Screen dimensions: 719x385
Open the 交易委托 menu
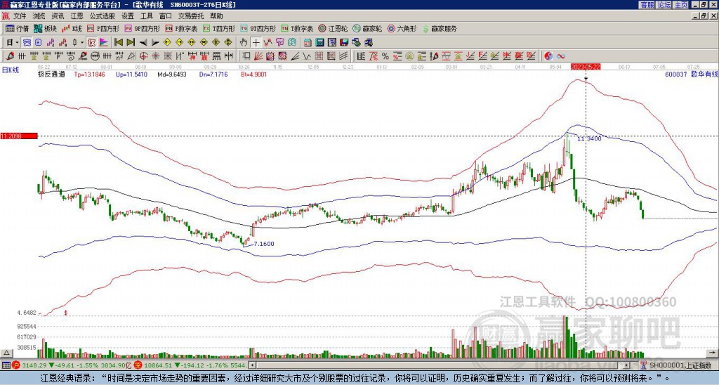coord(191,16)
